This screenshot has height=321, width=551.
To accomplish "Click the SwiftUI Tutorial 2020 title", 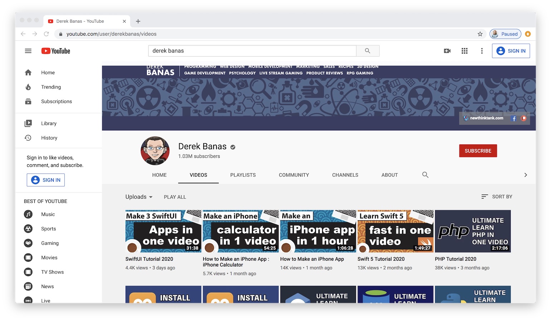I will [x=149, y=259].
